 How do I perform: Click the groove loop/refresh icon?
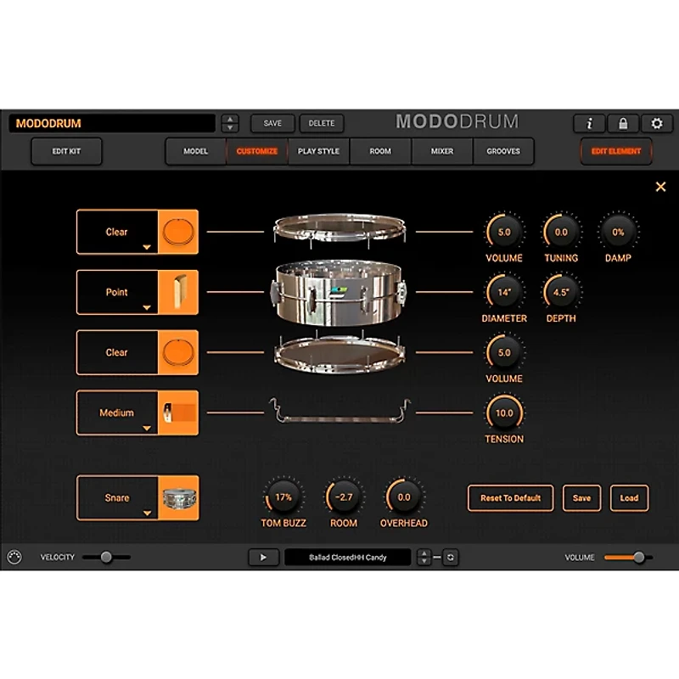pos(451,558)
